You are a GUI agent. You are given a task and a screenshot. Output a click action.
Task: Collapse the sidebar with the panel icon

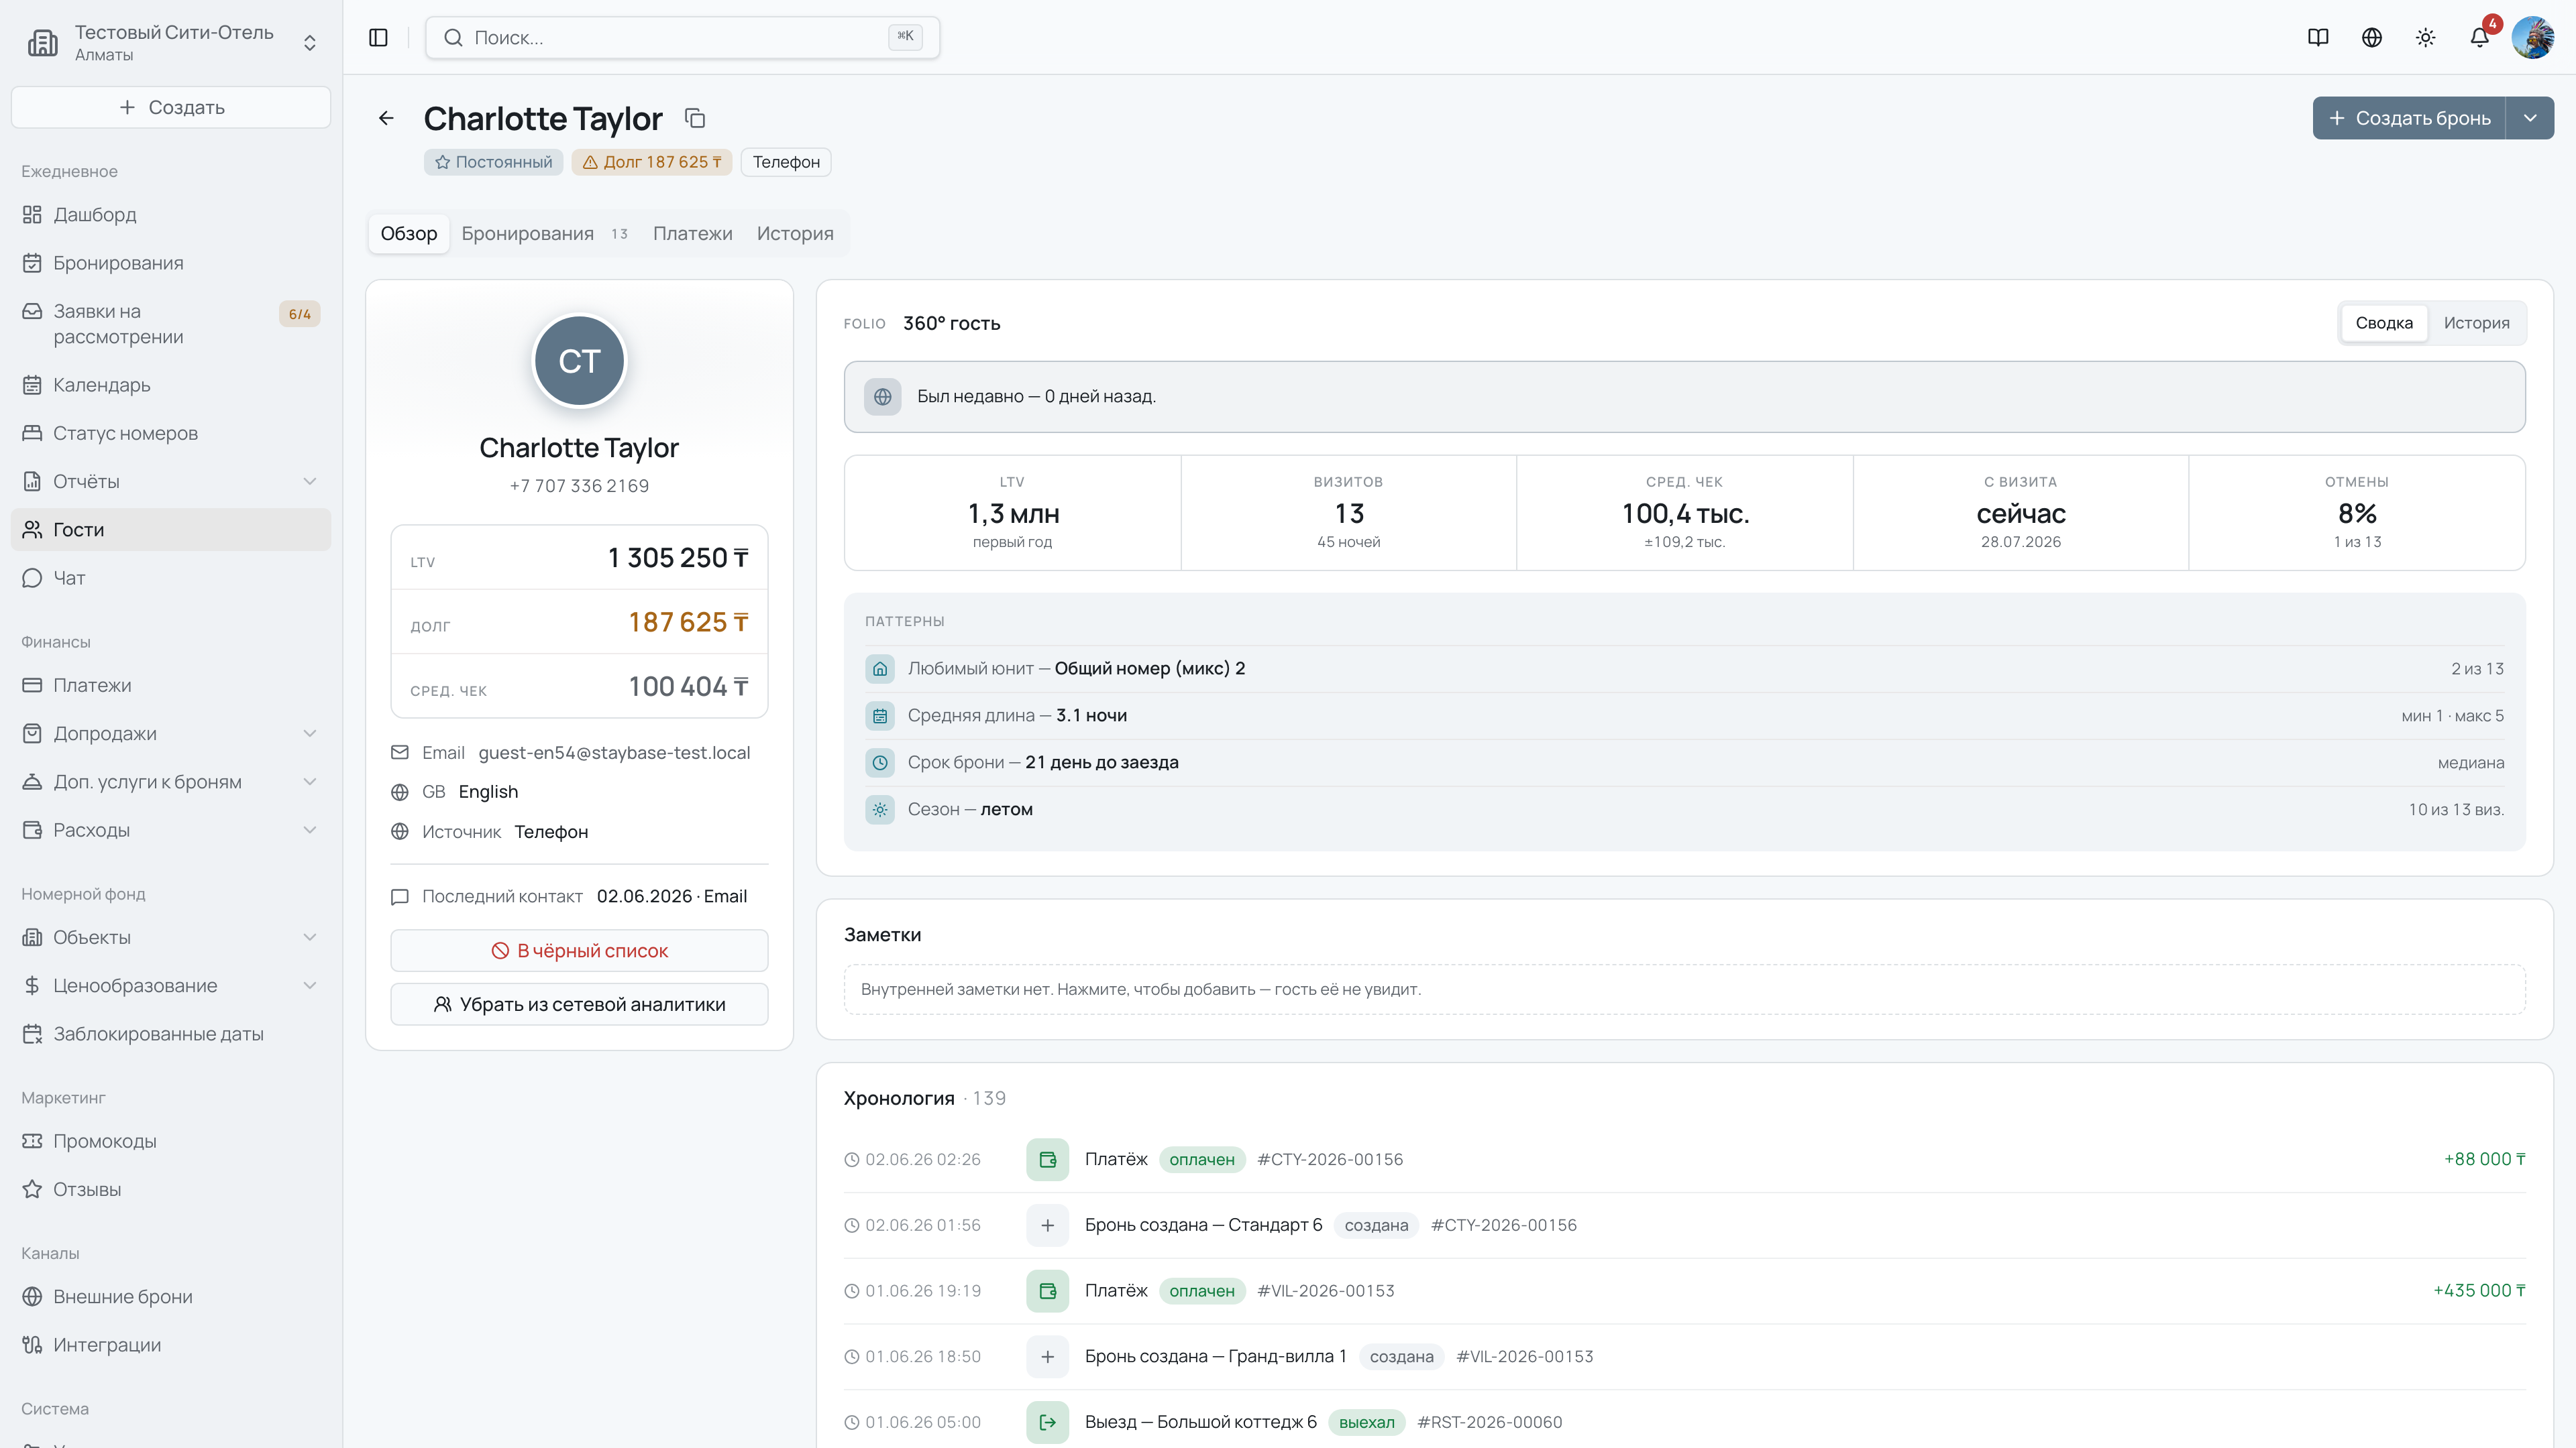(378, 37)
